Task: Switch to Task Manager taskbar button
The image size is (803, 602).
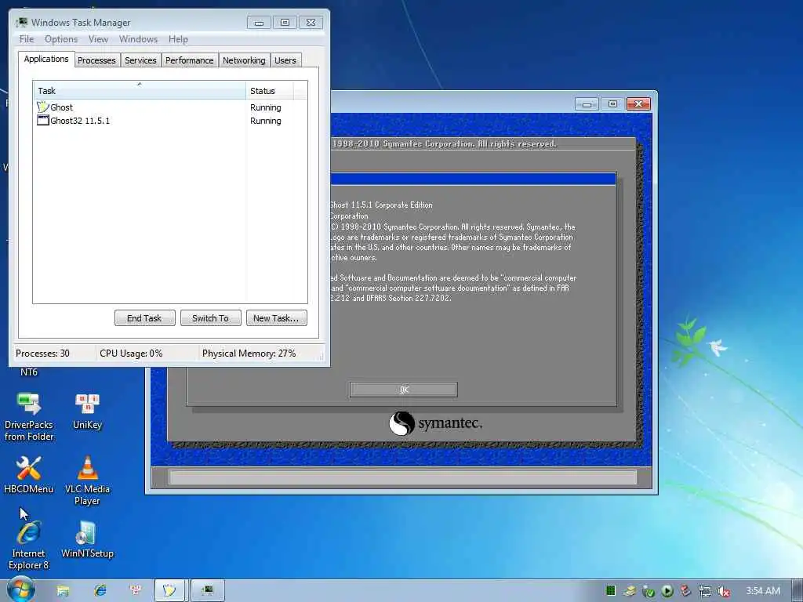Action: click(208, 591)
